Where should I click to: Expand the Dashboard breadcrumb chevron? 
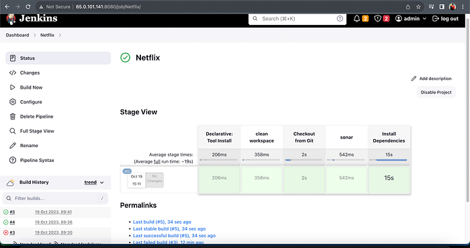coord(34,35)
